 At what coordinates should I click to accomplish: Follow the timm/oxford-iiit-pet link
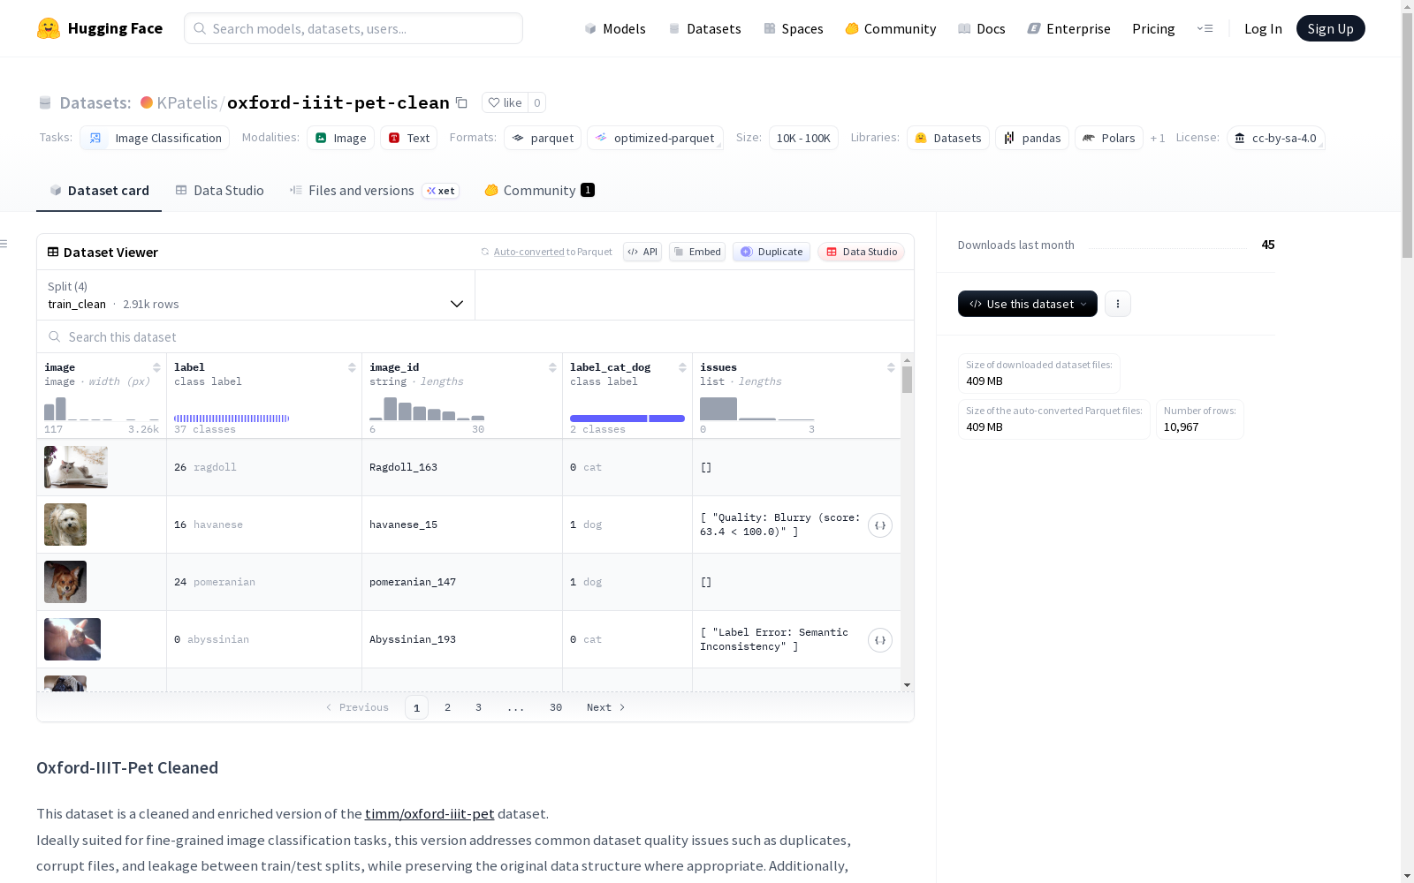coord(430,813)
